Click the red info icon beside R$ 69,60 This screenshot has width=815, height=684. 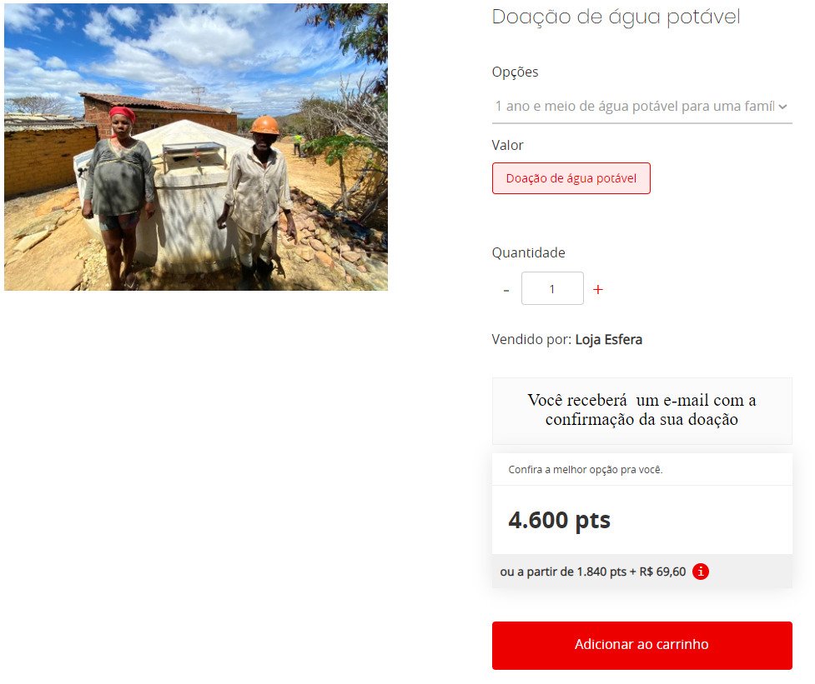[x=700, y=572]
